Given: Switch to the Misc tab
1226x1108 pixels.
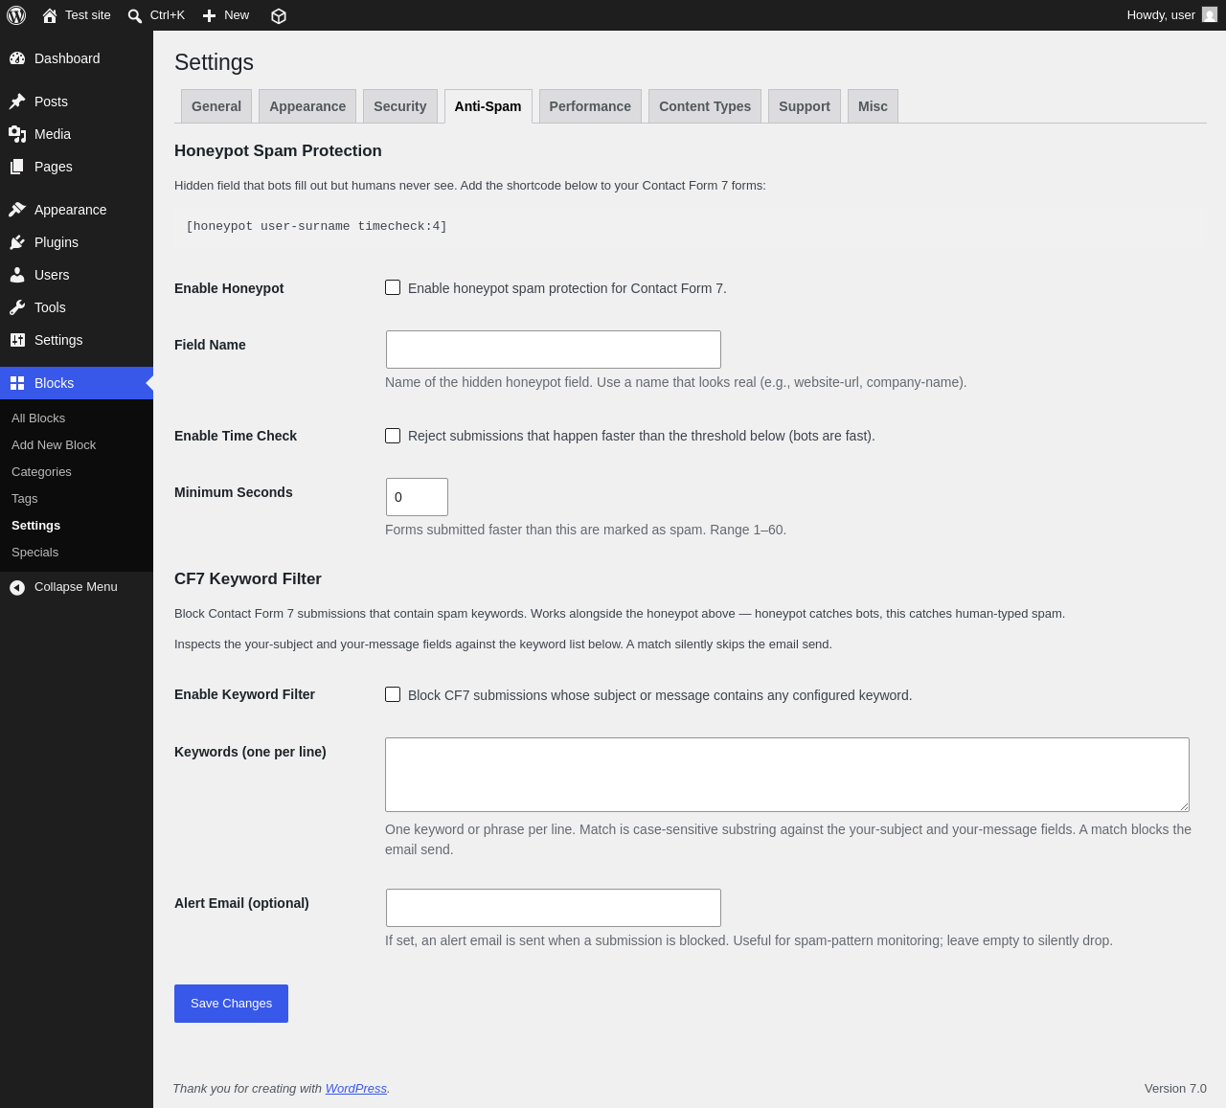Looking at the screenshot, I should (x=873, y=106).
